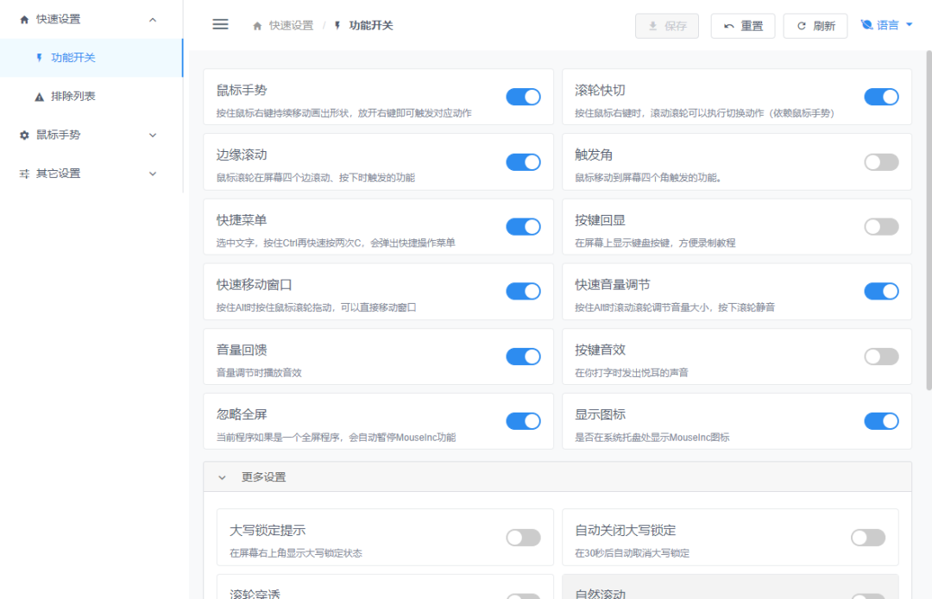
Task: Open the 排除列表 menu item
Action: point(72,97)
